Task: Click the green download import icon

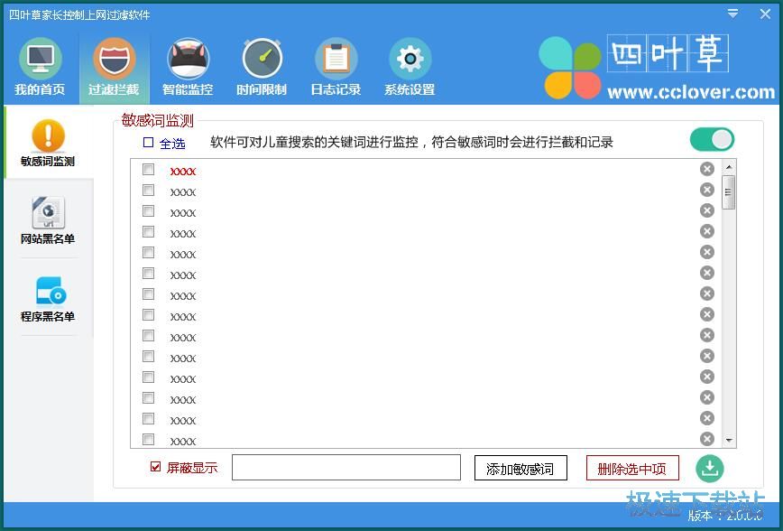Action: pyautogui.click(x=710, y=469)
